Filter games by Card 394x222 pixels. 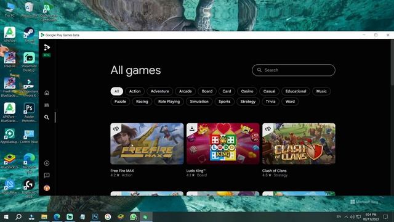coord(227,91)
